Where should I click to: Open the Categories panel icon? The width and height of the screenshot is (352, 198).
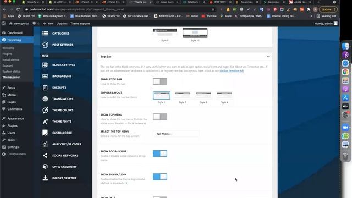point(45,33)
